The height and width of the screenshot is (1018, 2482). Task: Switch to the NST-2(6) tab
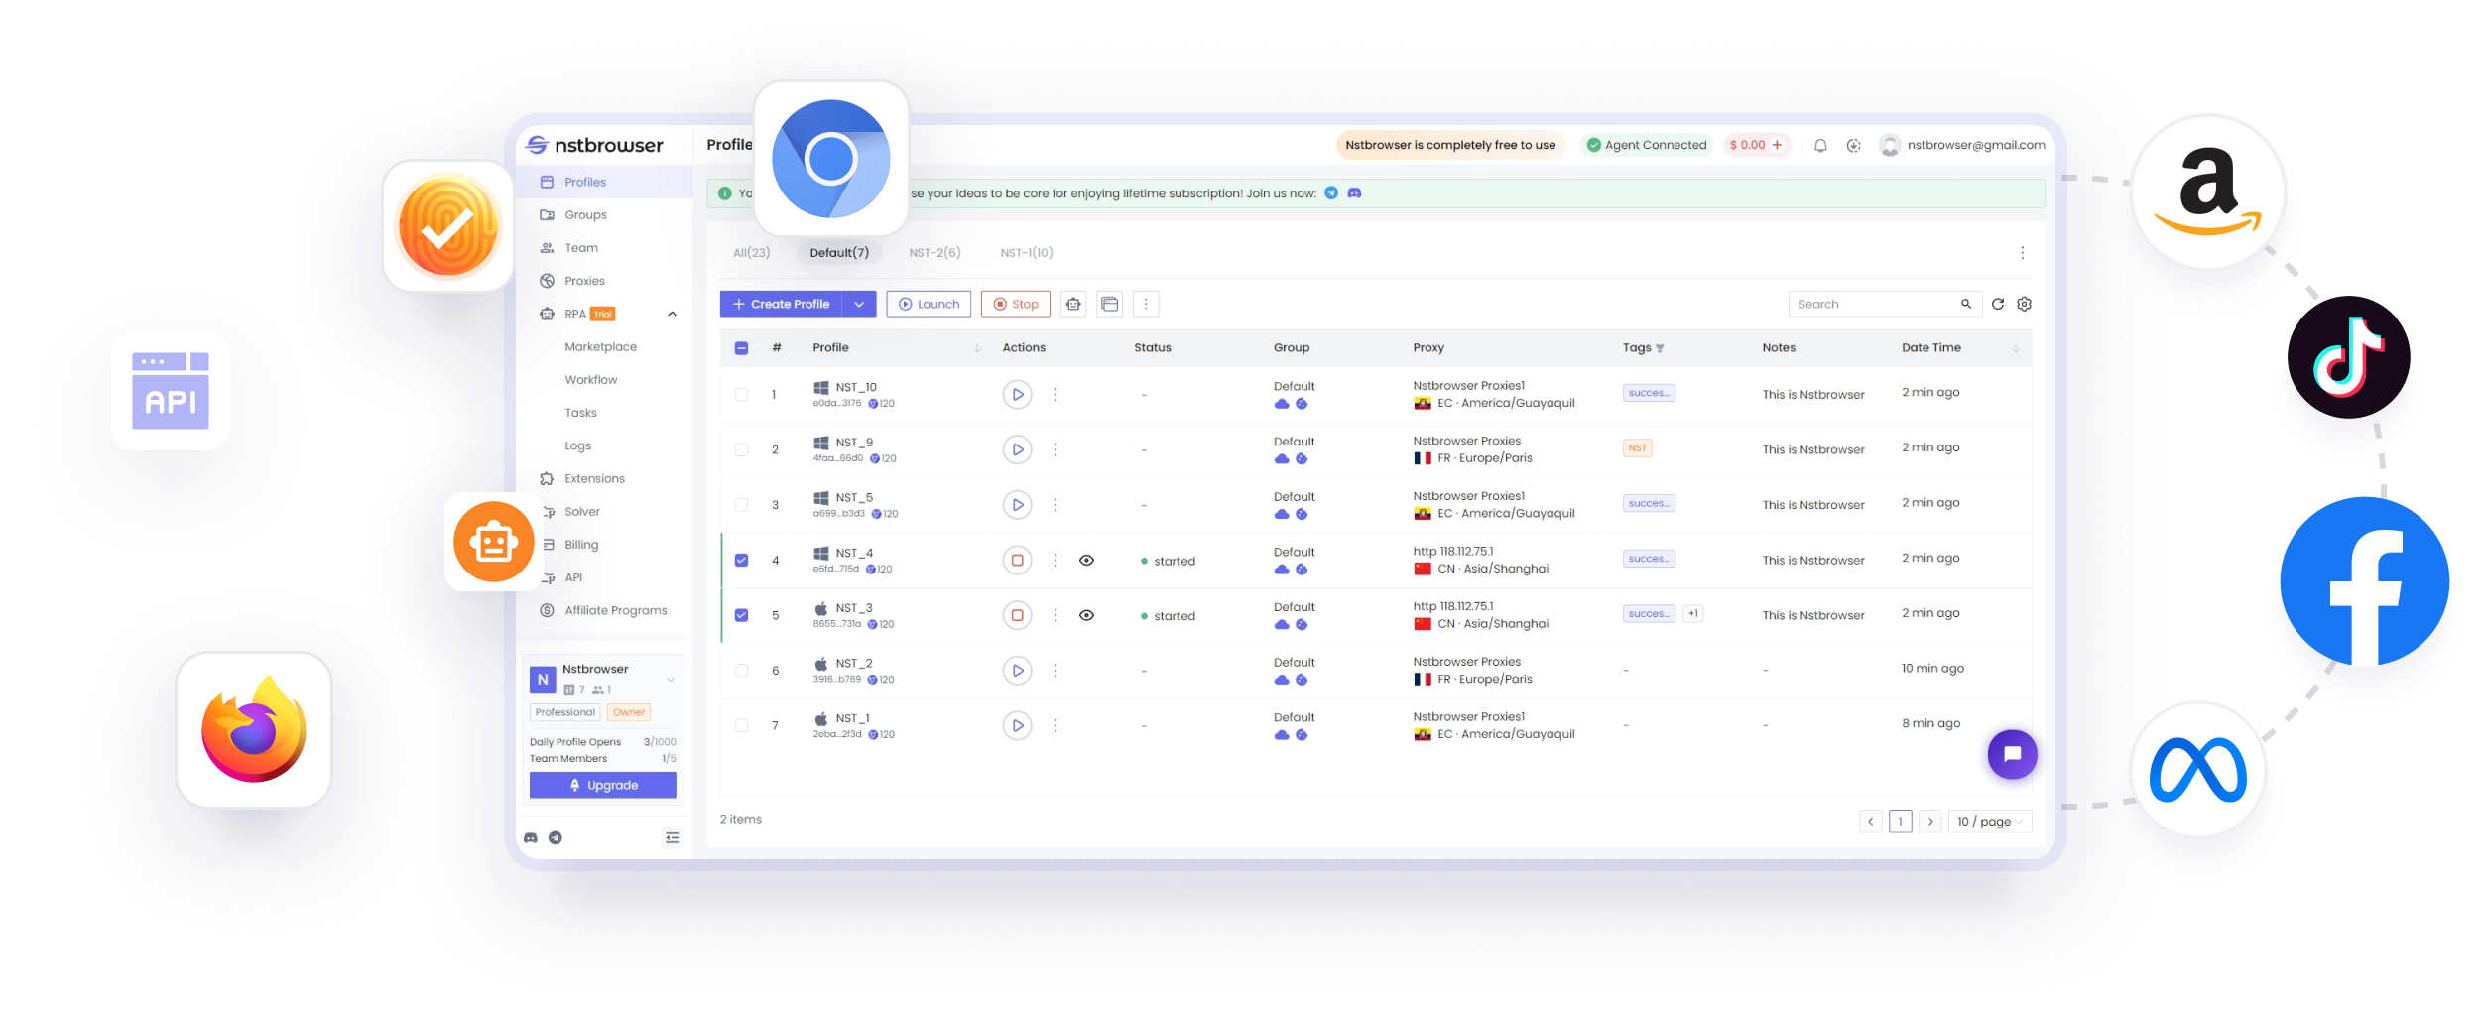(934, 253)
